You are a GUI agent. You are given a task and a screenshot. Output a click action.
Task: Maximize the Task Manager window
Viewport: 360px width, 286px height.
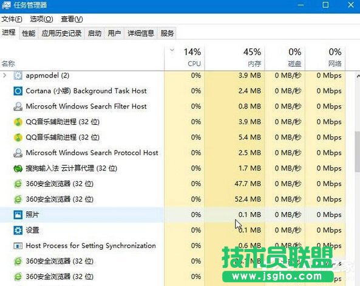click(x=325, y=5)
